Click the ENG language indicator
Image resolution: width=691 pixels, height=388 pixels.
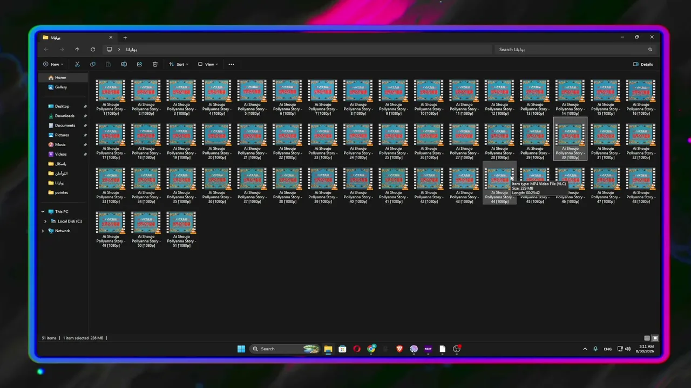pos(608,349)
